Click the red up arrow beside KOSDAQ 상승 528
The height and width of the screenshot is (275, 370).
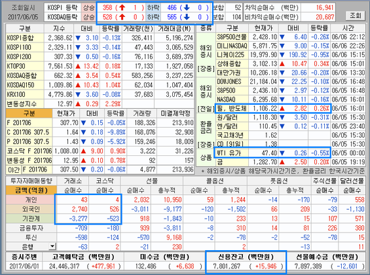[122, 17]
